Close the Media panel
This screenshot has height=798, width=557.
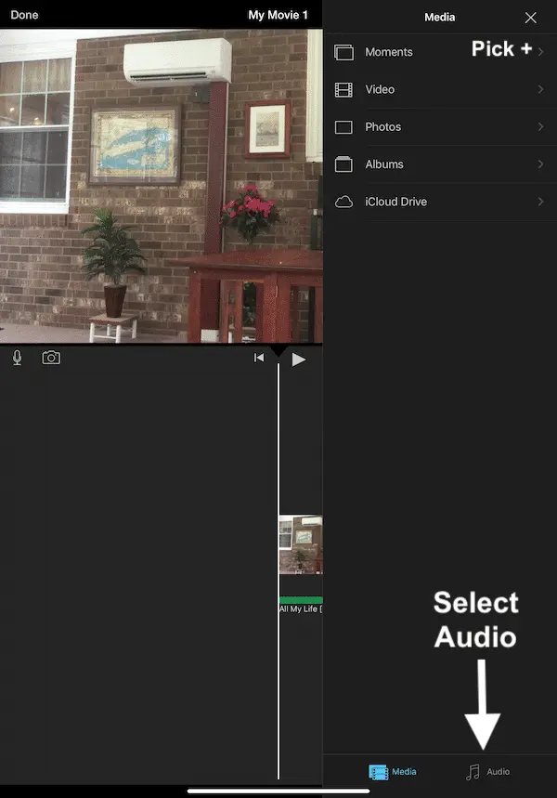[530, 18]
